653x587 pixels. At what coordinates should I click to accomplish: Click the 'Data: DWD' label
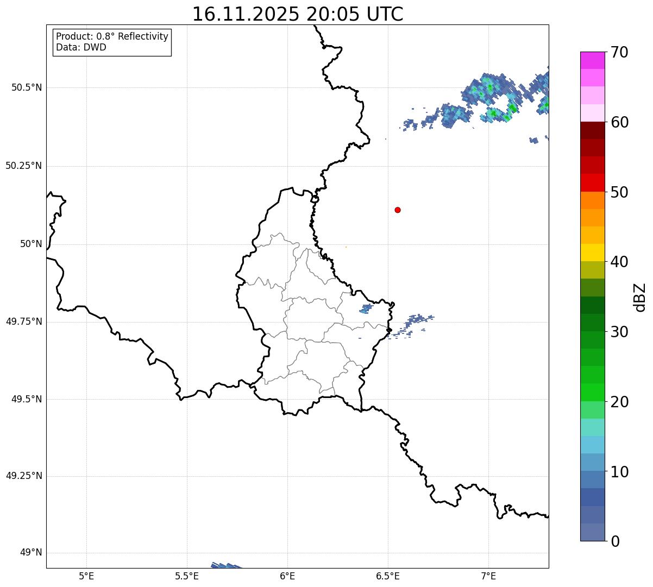pyautogui.click(x=81, y=47)
